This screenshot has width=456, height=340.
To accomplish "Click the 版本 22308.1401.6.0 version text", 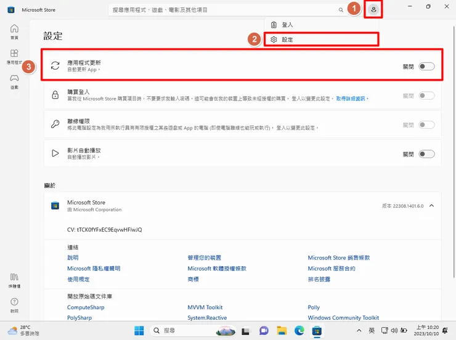I will pyautogui.click(x=402, y=206).
